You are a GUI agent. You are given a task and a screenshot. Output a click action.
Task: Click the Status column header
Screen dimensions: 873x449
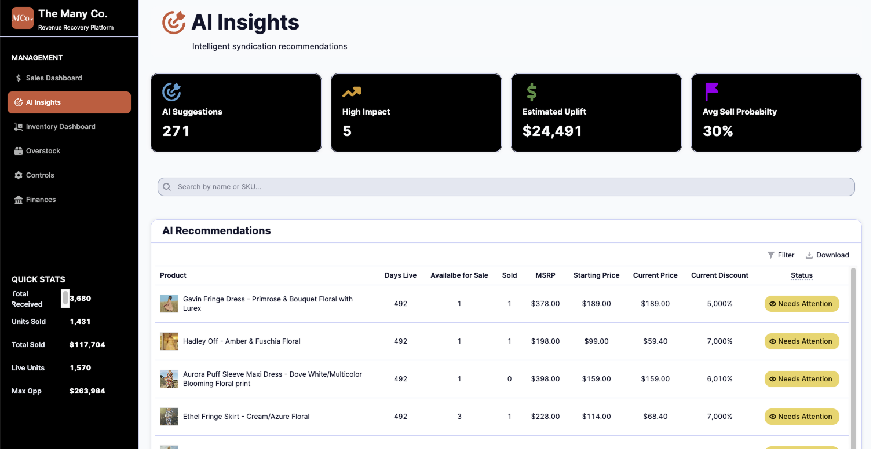point(802,275)
